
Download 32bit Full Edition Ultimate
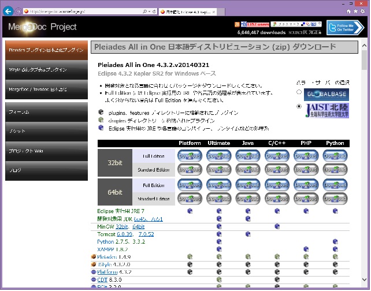(219, 156)
